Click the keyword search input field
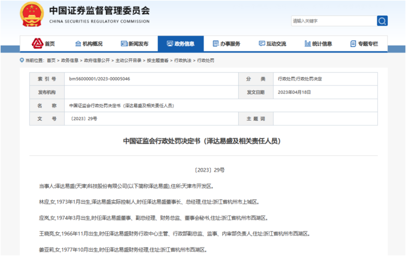 [334, 21]
